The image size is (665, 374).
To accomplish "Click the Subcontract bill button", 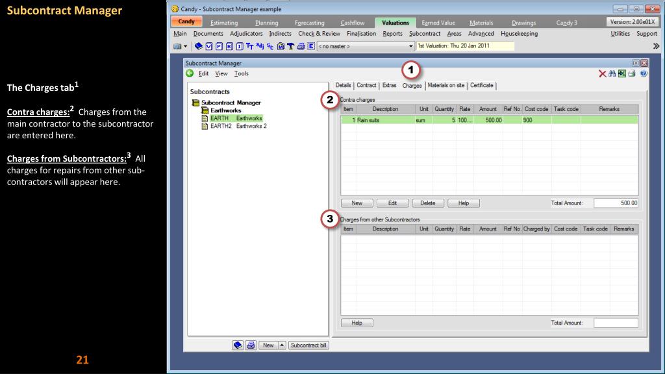I will coord(308,345).
